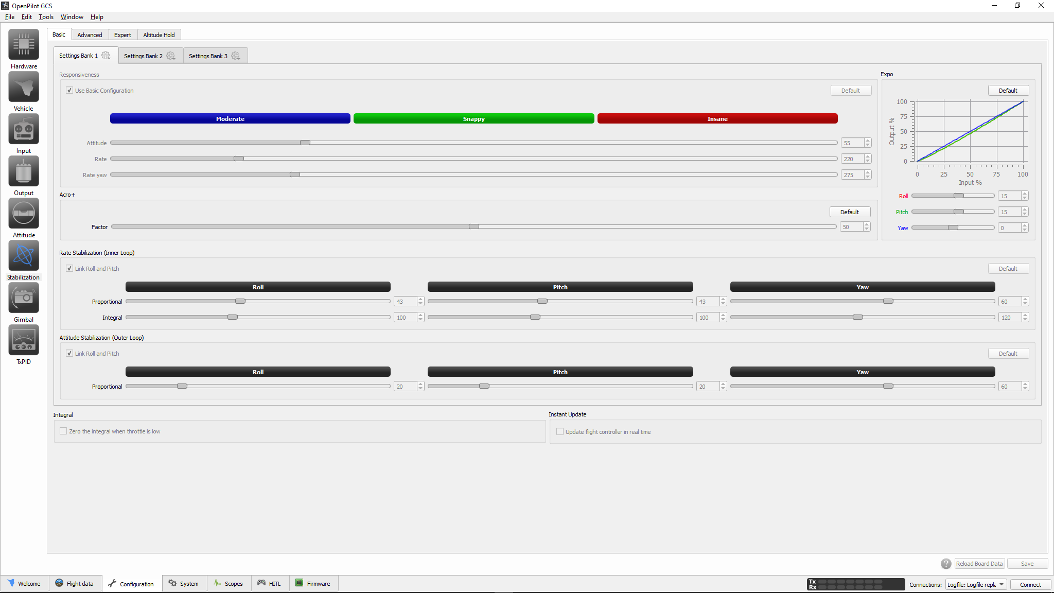Open the Hardware configuration icon
Screen dimensions: 1054x593
[24, 45]
